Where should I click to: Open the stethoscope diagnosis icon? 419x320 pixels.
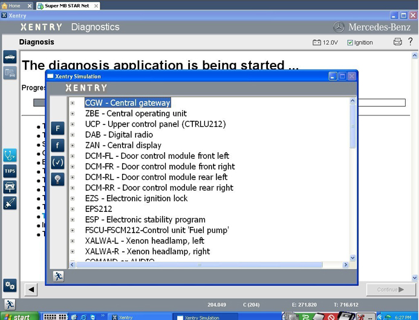coord(10,155)
